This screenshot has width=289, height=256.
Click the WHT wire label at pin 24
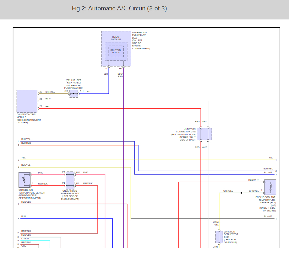click(48, 99)
